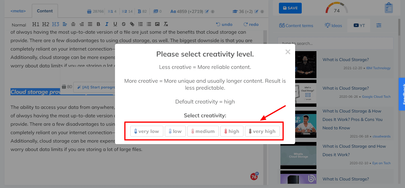The width and height of the screenshot is (405, 188).
Task: Select low creativity level
Action: [x=175, y=131]
